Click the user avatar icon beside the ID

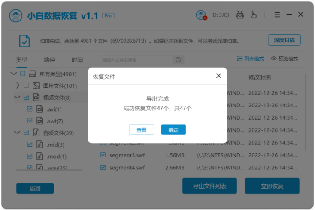click(x=201, y=15)
